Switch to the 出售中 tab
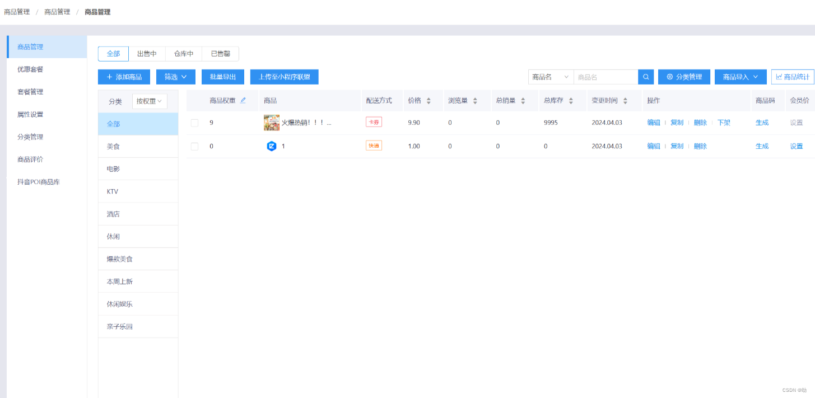815x398 pixels. tap(147, 54)
